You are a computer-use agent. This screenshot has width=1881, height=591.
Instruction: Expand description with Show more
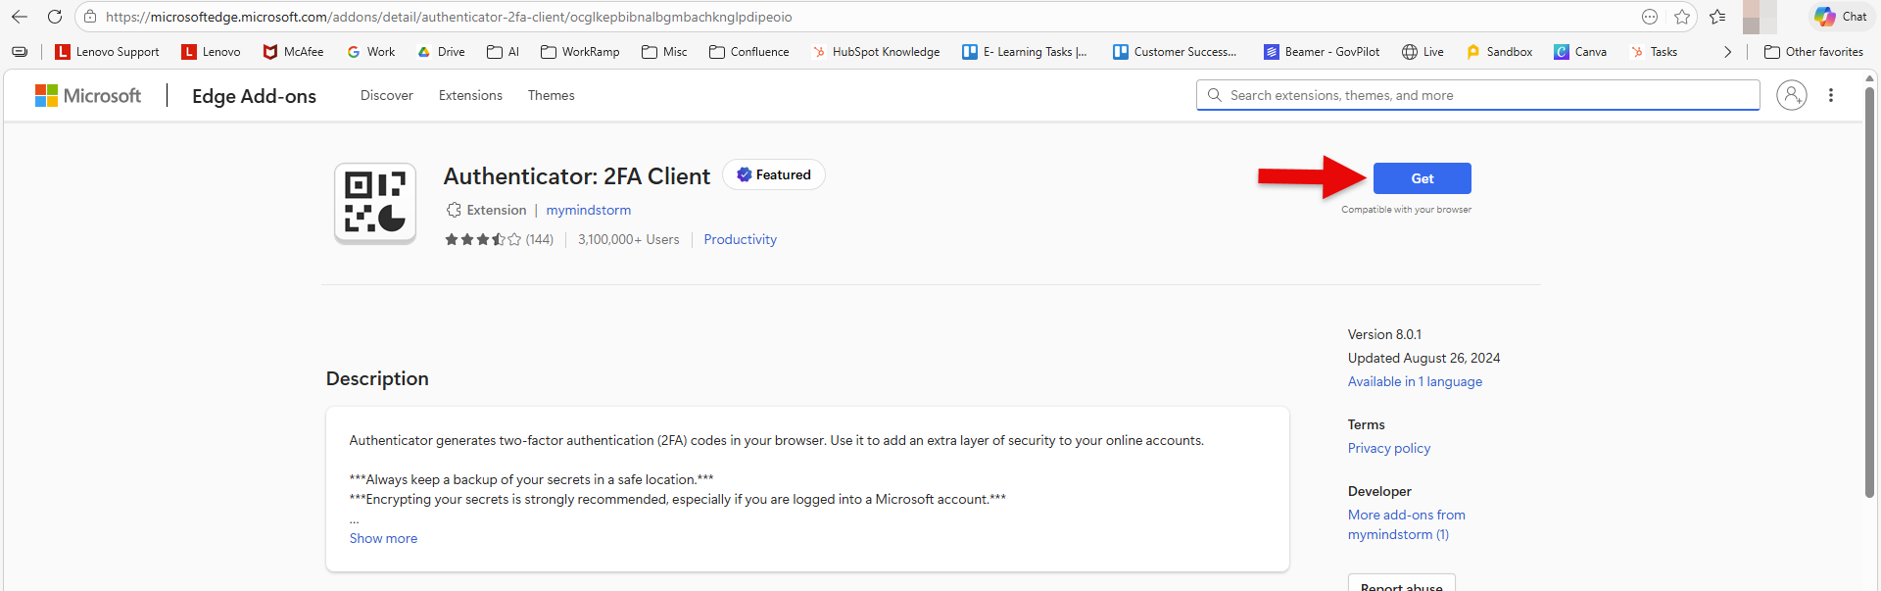[x=383, y=538]
